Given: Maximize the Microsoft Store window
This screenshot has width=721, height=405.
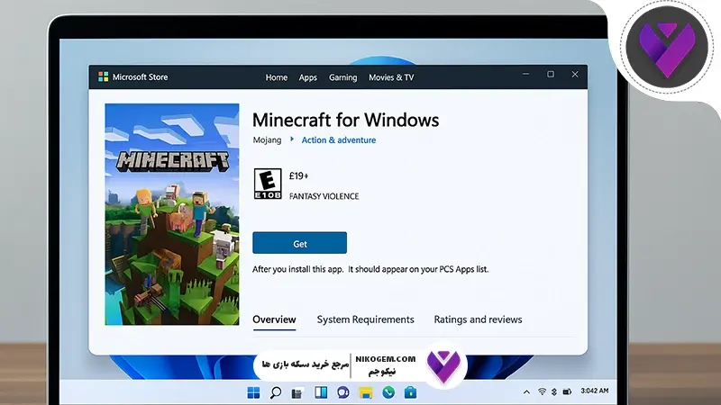Looking at the screenshot, I should 551,74.
